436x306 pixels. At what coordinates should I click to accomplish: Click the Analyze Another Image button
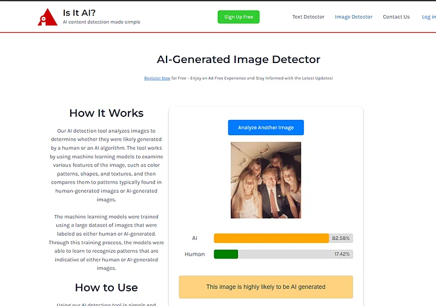[x=266, y=128]
